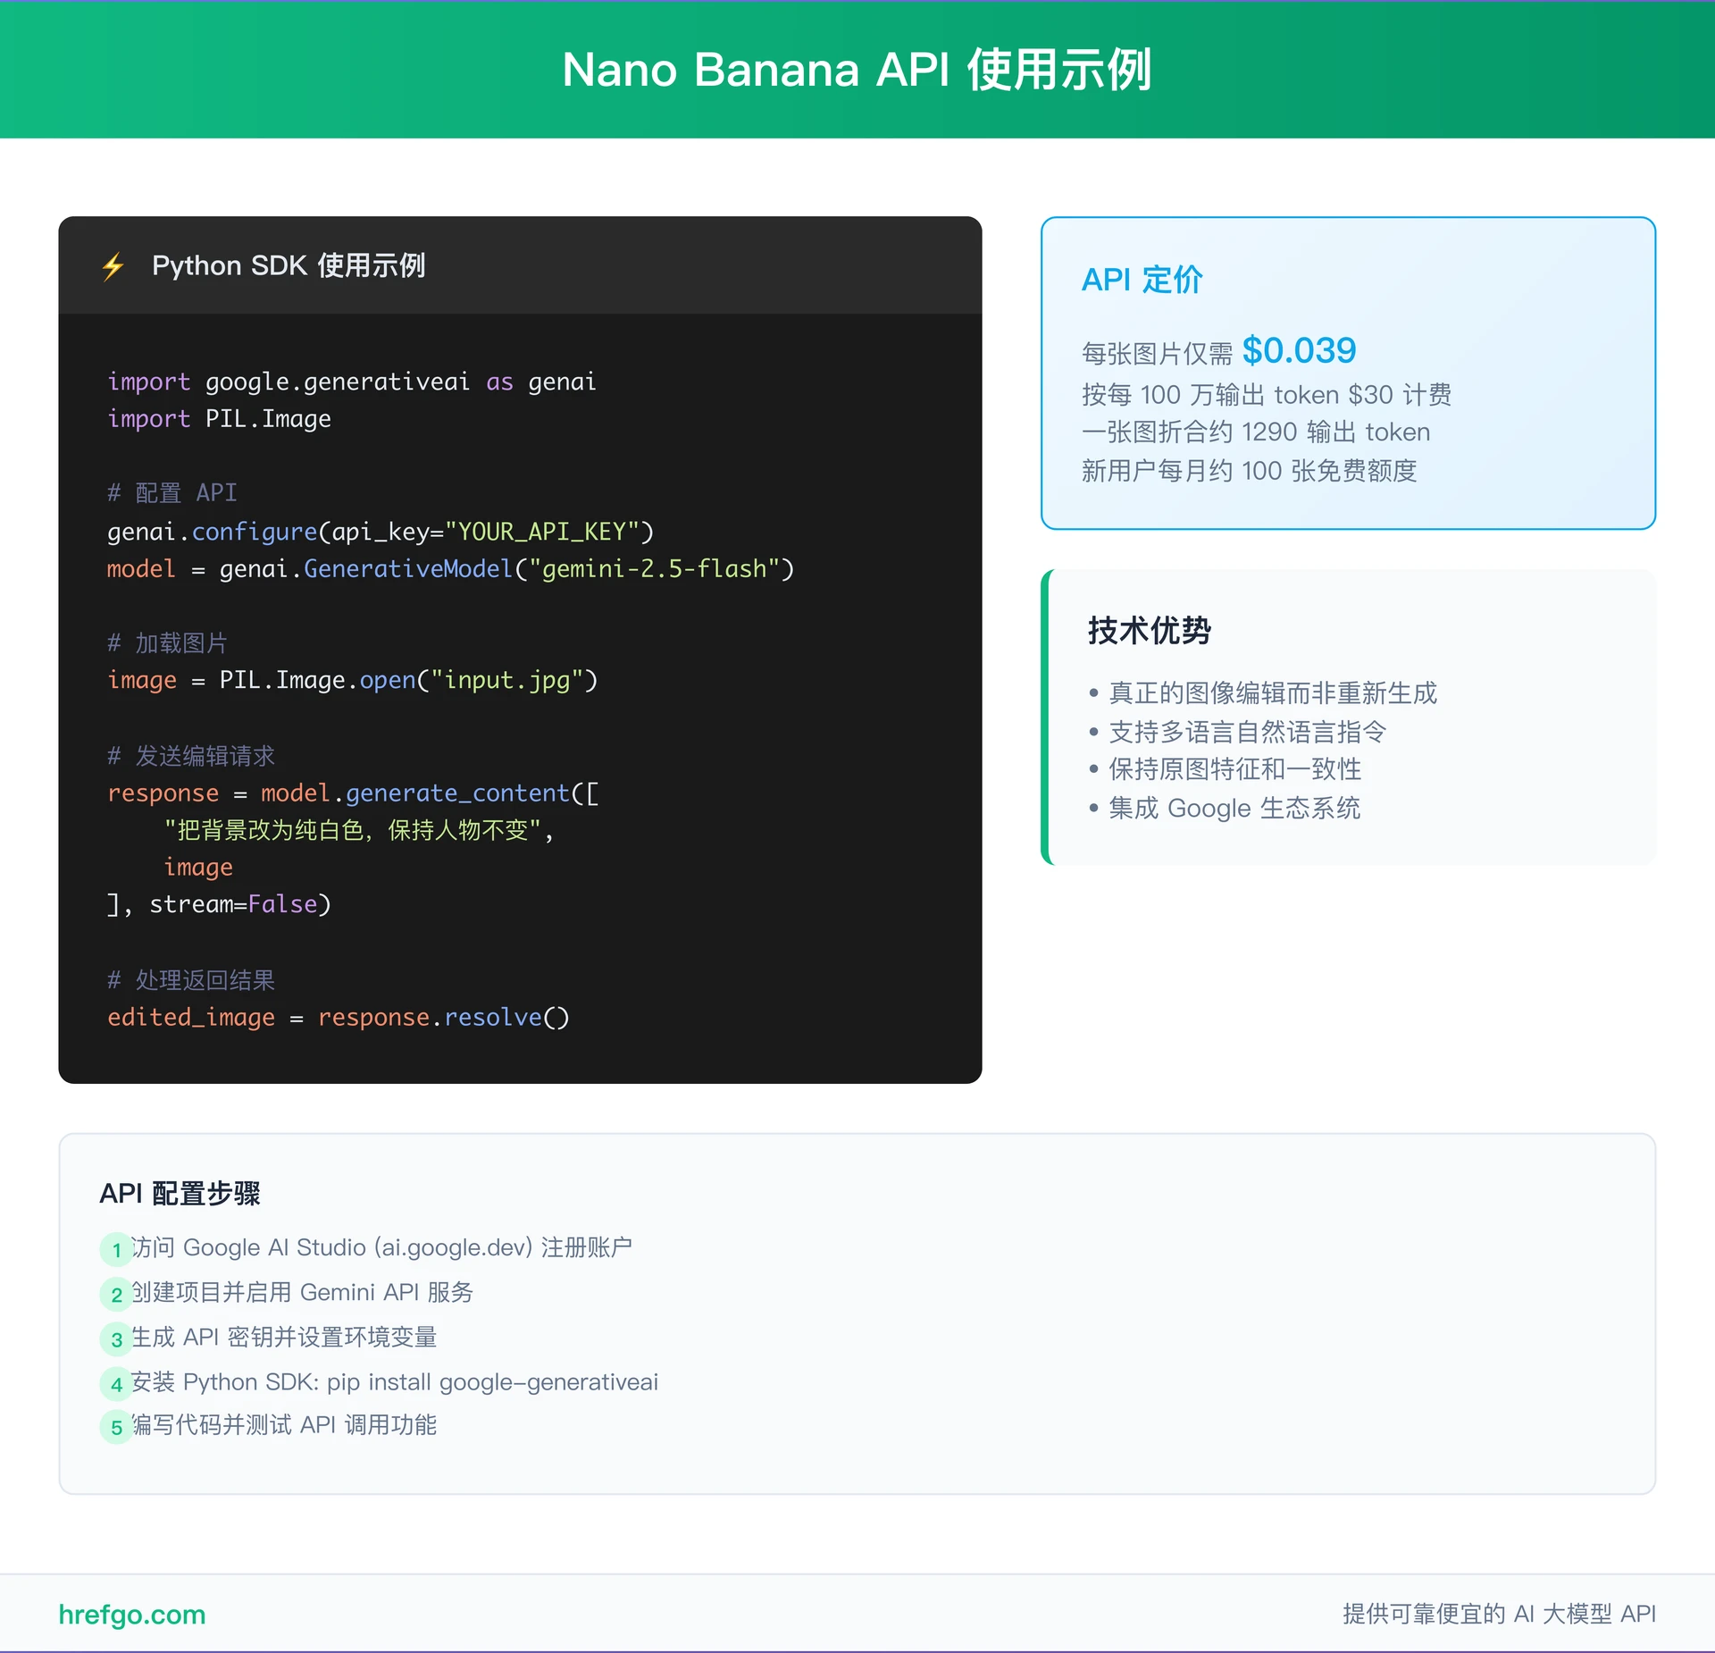The image size is (1715, 1653).
Task: Click code line opening 'input.jpg'
Action: [352, 681]
